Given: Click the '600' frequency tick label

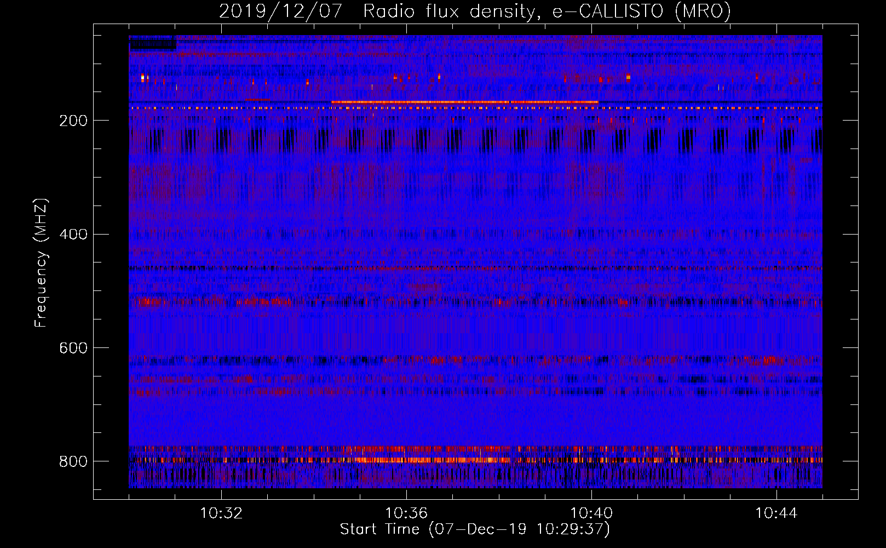Looking at the screenshot, I should (73, 348).
